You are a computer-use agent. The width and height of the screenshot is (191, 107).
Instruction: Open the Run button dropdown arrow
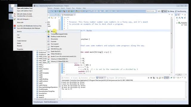(62, 11)
